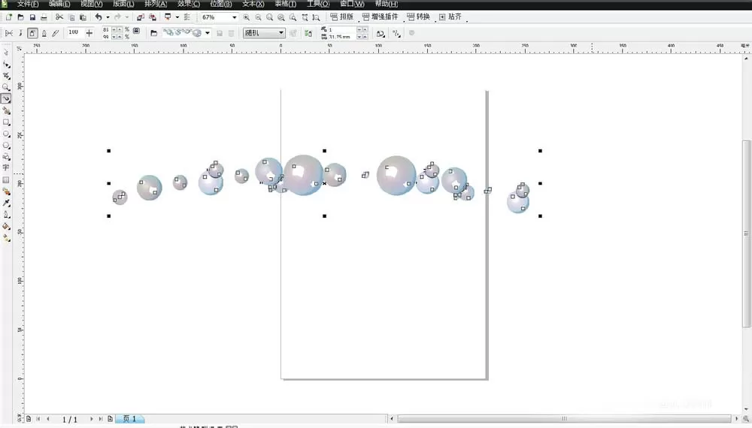752x428 pixels.
Task: Select the Text tool (字) in toolbox
Action: click(x=6, y=167)
